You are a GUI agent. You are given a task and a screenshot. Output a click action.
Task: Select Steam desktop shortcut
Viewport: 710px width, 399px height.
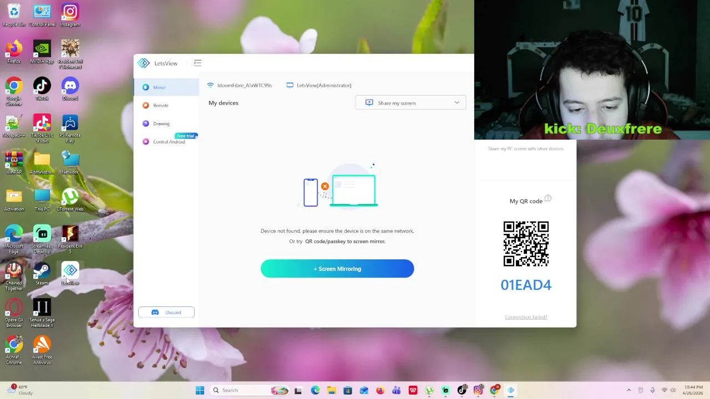42,274
